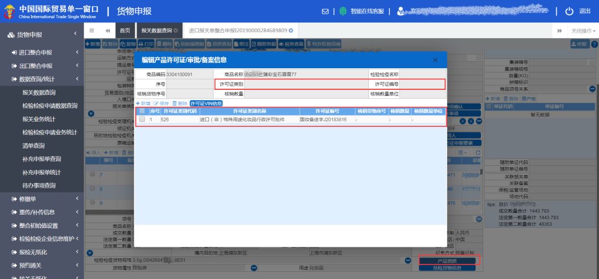Click the 许可证编号 input field
Screen dimensions: 599x279
point(423,84)
